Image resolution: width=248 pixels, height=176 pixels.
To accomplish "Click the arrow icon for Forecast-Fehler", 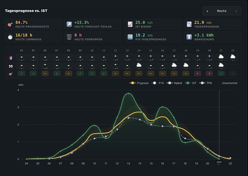I will [x=69, y=24].
